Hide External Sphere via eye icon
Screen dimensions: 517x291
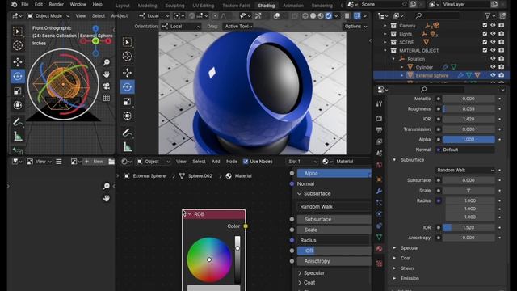pyautogui.click(x=493, y=75)
